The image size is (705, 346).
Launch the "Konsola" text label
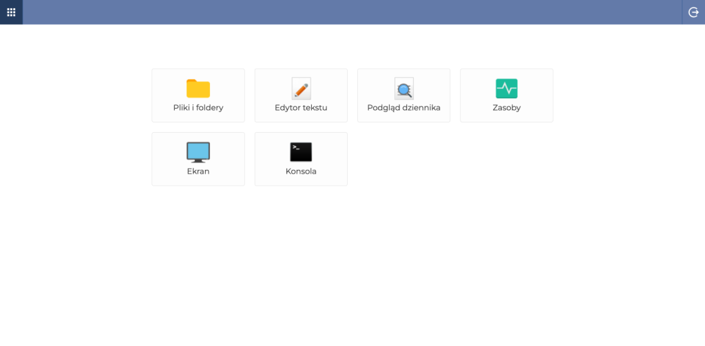(x=301, y=171)
